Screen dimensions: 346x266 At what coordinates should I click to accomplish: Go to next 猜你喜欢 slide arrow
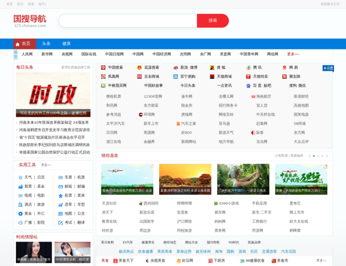coord(327,156)
